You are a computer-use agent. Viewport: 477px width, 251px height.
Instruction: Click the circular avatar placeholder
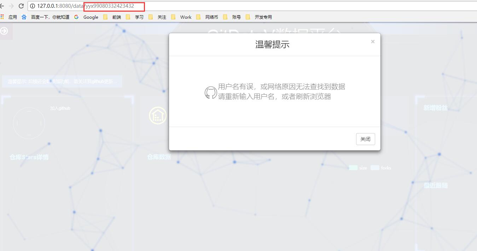[29, 123]
